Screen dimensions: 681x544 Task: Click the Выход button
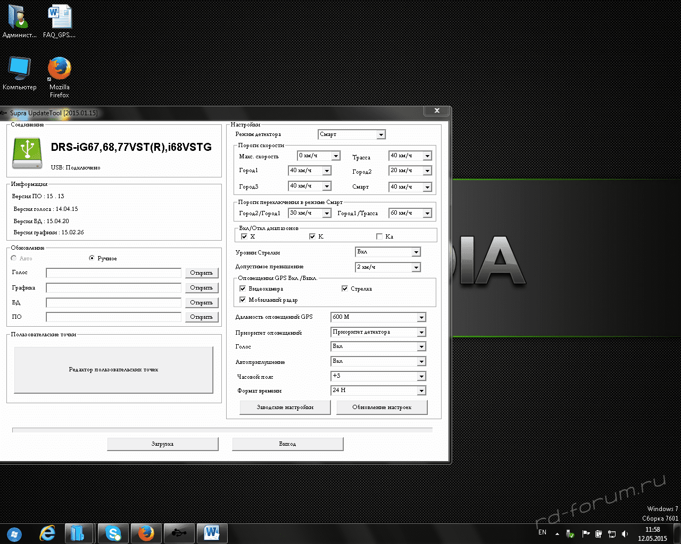(x=288, y=444)
